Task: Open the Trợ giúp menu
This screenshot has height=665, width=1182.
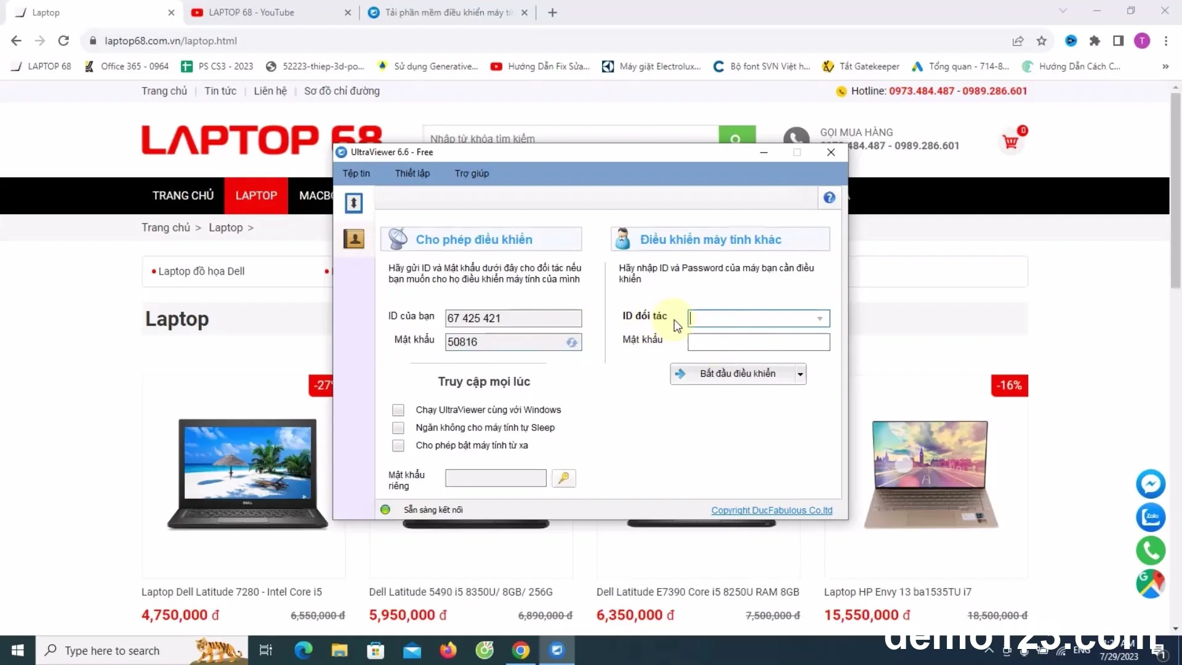Action: click(x=472, y=174)
